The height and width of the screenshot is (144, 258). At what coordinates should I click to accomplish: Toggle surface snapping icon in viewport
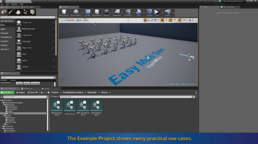point(159,20)
